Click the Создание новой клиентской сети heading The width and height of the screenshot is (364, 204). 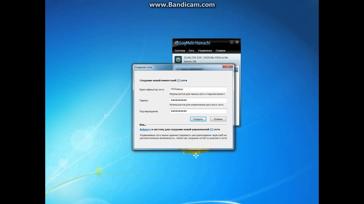click(x=163, y=80)
